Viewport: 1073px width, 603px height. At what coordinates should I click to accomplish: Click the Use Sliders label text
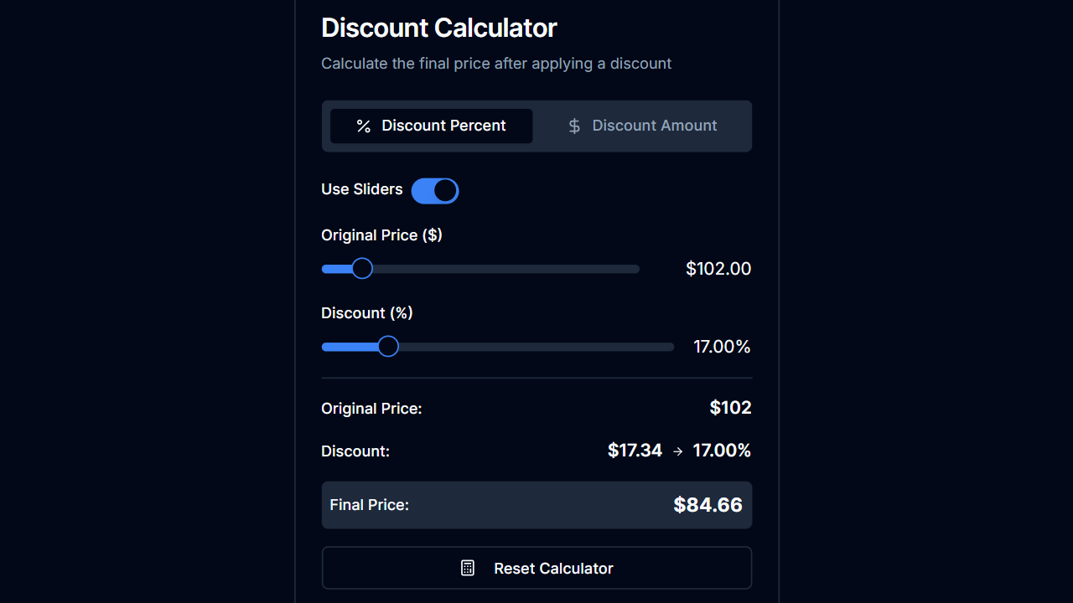pyautogui.click(x=361, y=189)
